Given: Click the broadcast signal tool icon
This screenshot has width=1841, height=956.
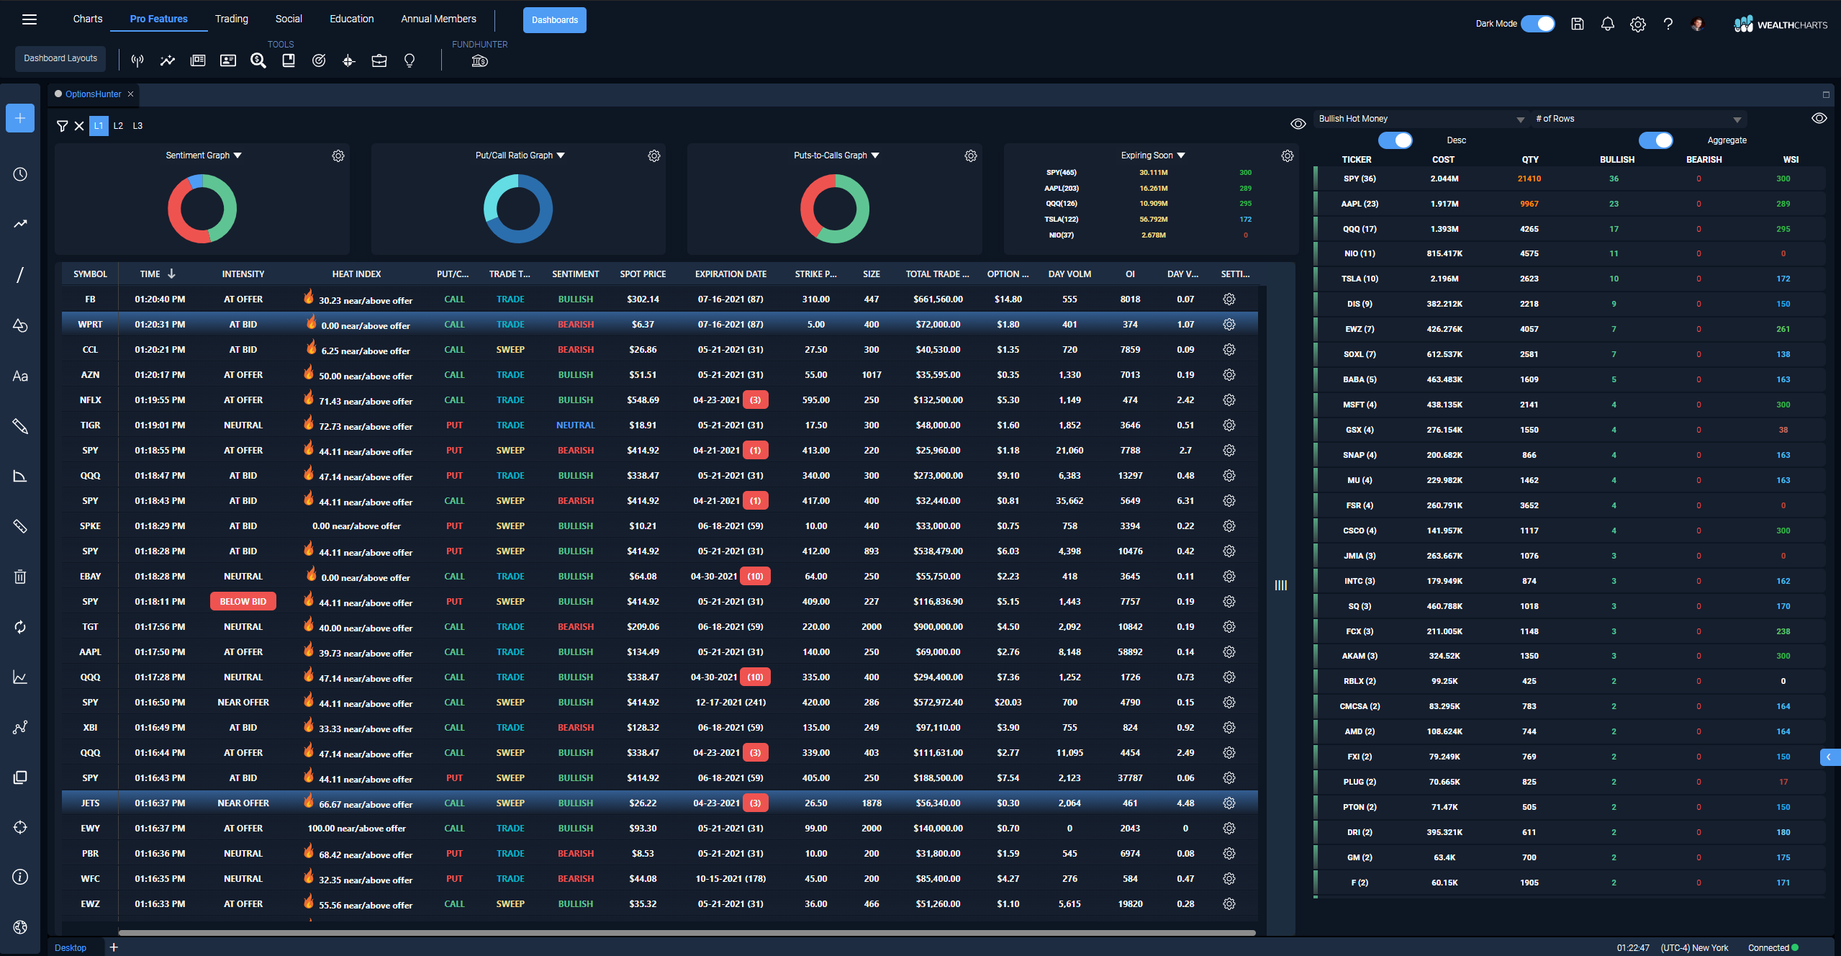Looking at the screenshot, I should tap(137, 61).
